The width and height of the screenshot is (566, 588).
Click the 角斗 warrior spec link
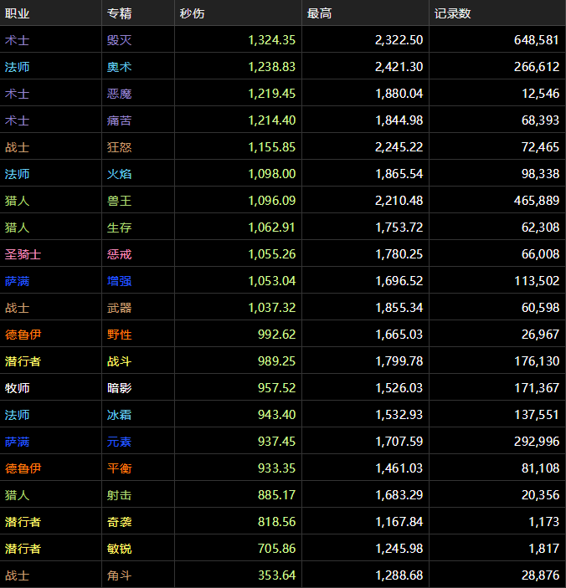pyautogui.click(x=119, y=575)
